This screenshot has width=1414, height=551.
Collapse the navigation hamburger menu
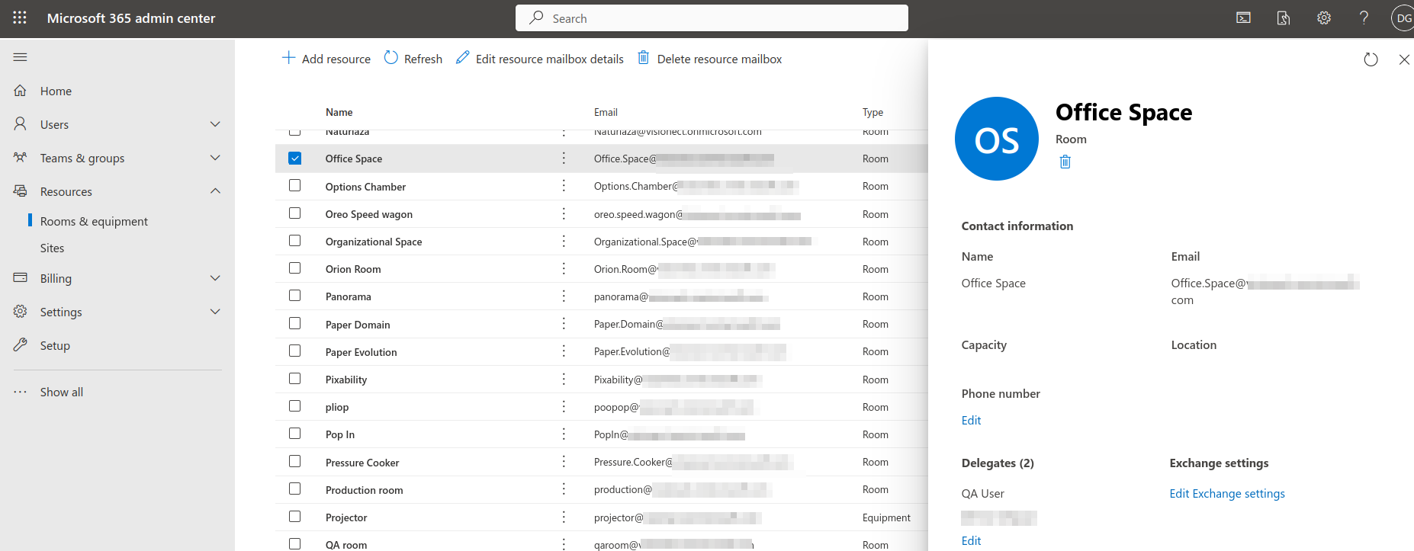[x=21, y=57]
